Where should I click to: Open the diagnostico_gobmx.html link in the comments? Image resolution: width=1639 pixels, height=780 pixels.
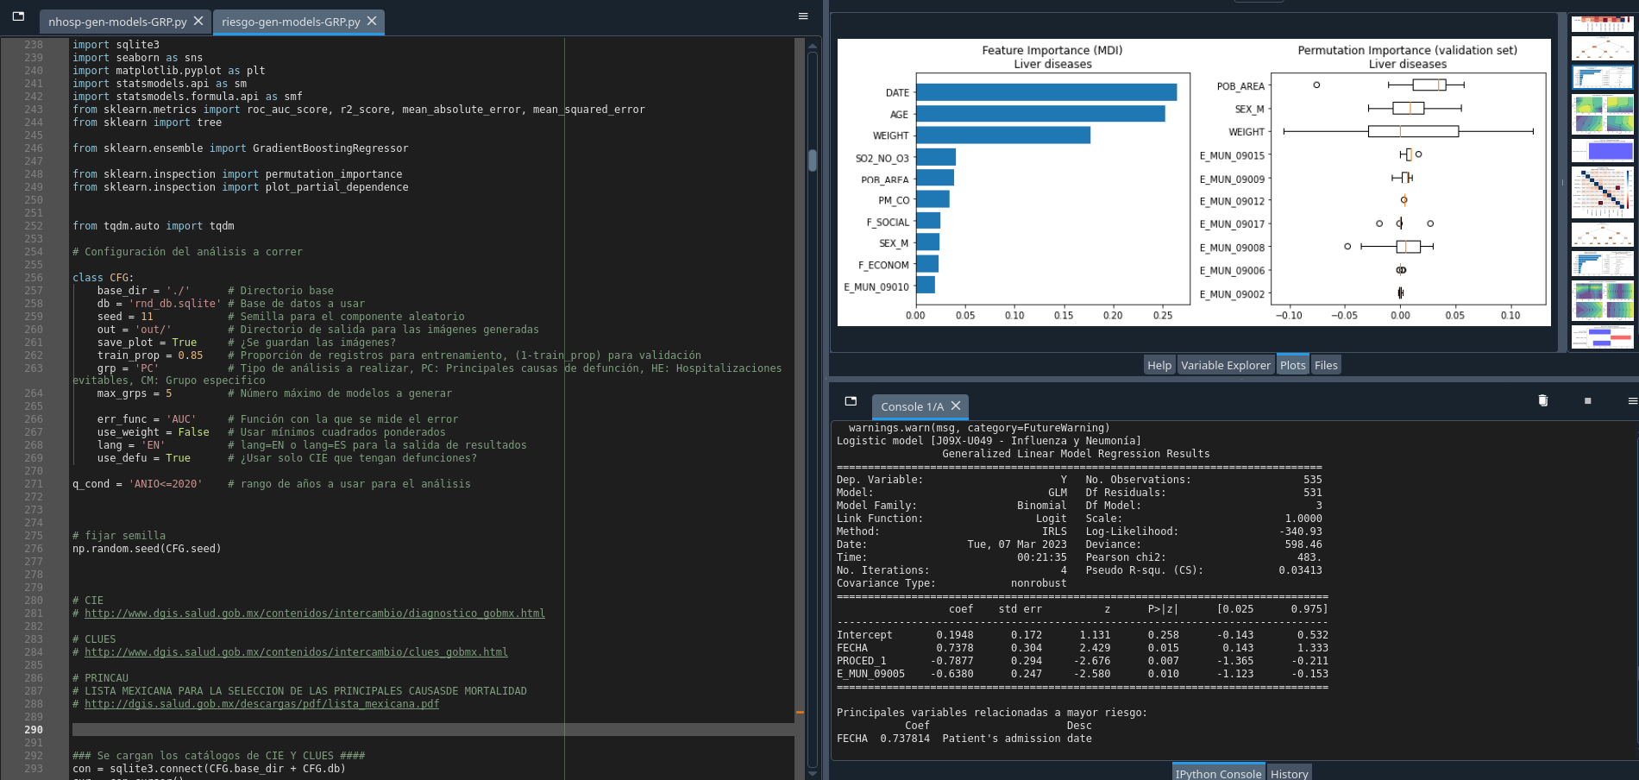click(x=314, y=613)
